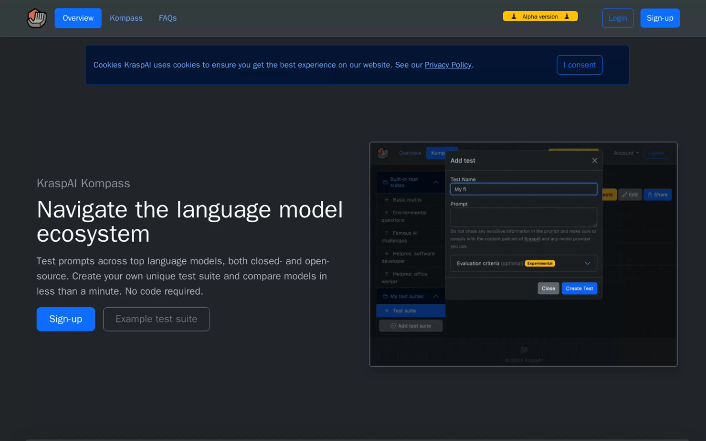Select the Overview tab
This screenshot has width=706, height=441.
tap(78, 18)
